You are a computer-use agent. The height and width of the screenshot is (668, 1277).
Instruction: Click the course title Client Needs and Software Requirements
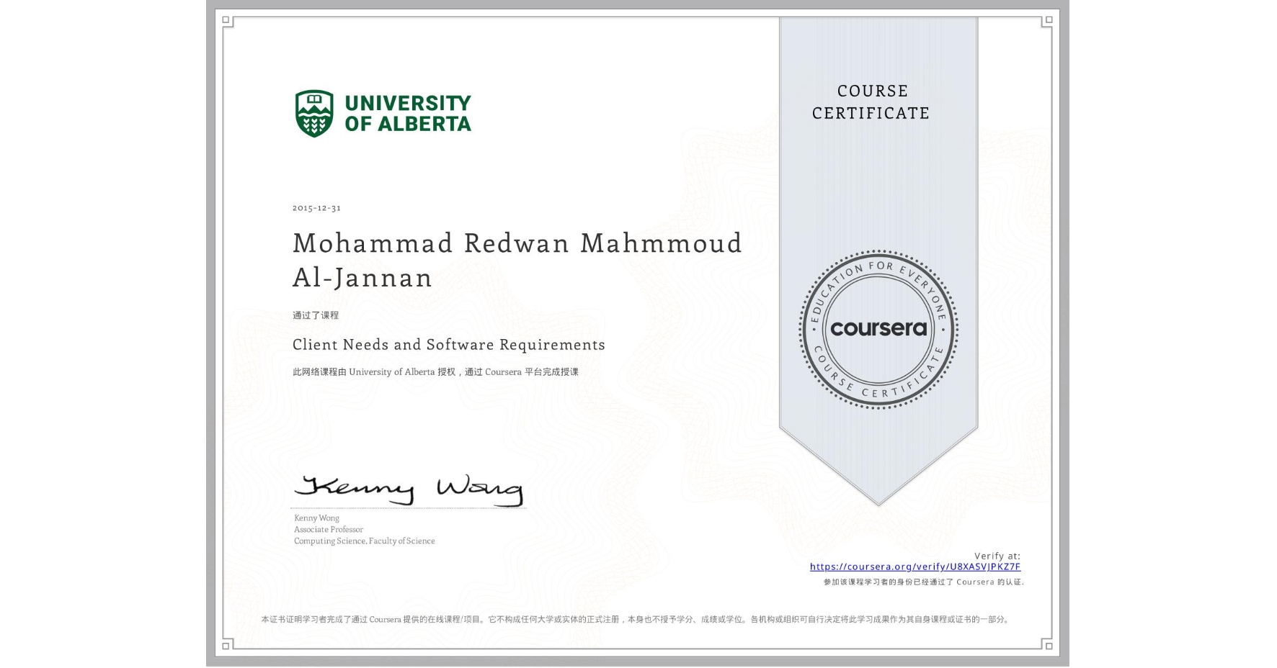point(448,345)
